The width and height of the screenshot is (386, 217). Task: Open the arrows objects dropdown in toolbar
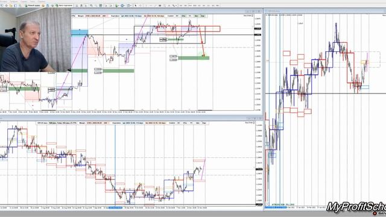pos(174,5)
